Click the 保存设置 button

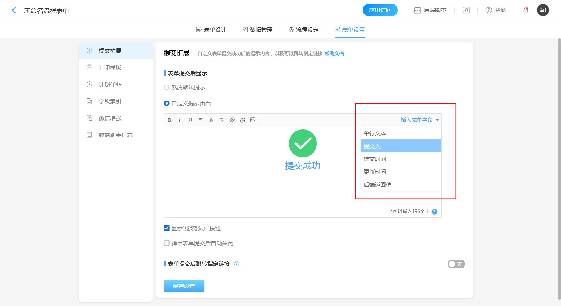pyautogui.click(x=184, y=286)
